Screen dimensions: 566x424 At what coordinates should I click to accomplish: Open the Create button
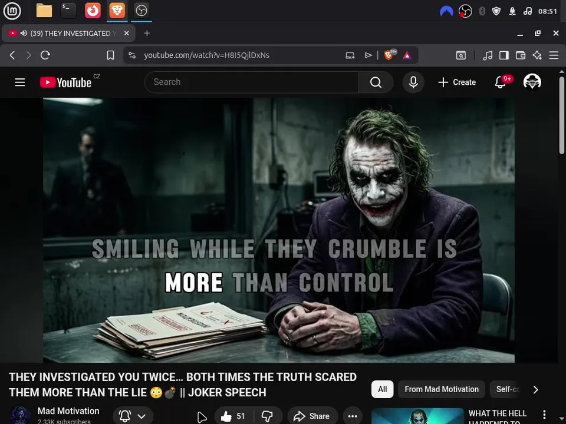(x=457, y=82)
